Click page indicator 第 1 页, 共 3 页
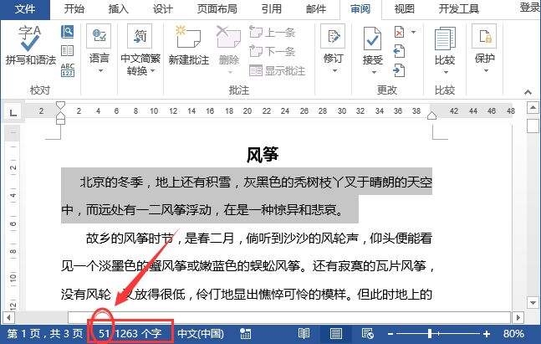Screen dimensions: 541x344 [45, 334]
